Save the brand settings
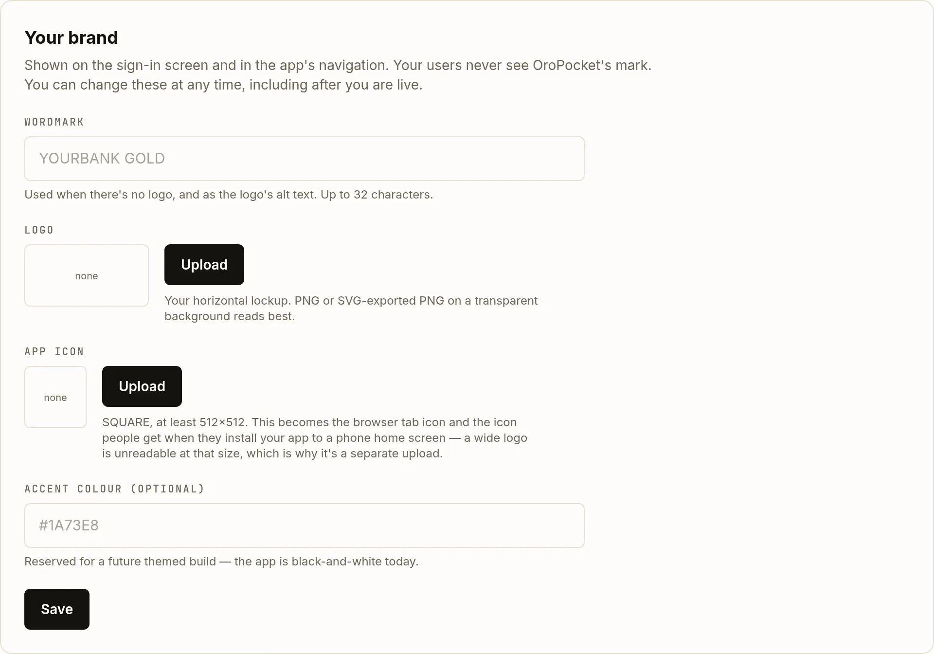 [x=57, y=609]
